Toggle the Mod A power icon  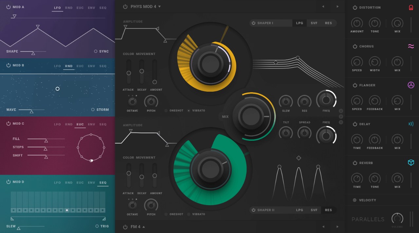pyautogui.click(x=9, y=7)
